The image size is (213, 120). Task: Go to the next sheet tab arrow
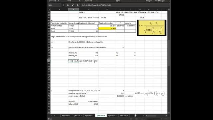point(55,116)
